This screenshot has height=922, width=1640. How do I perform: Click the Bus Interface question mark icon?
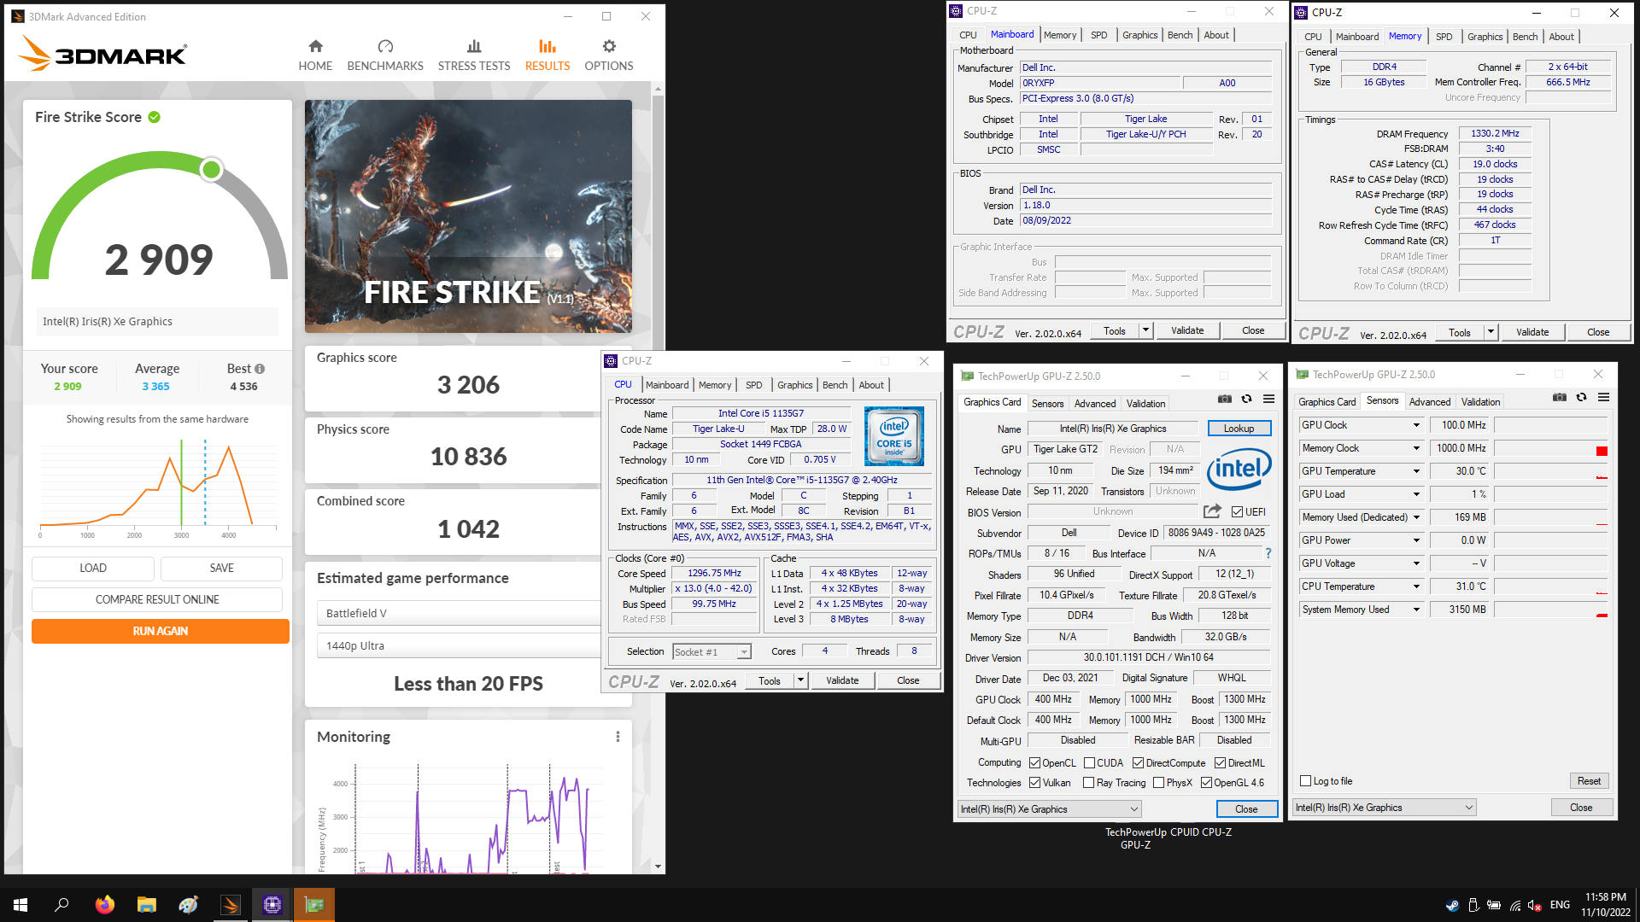(x=1268, y=553)
